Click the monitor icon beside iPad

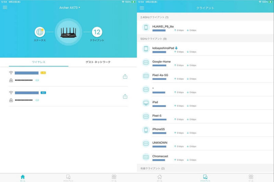[x=146, y=103]
